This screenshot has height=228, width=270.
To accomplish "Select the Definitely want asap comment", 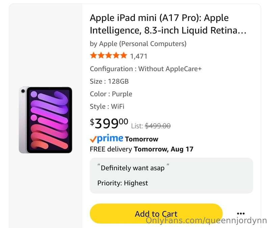I will pos(133,168).
